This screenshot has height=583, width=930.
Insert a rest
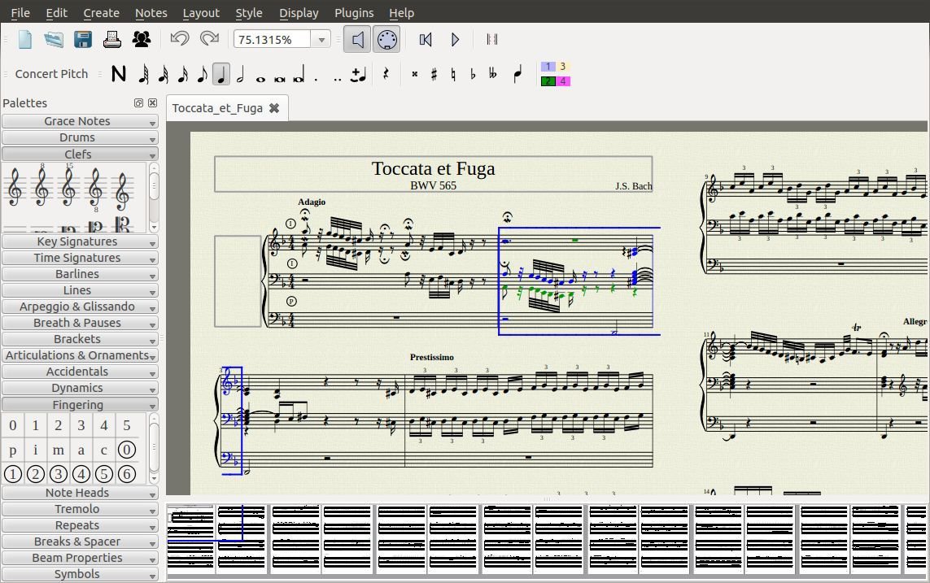click(386, 73)
